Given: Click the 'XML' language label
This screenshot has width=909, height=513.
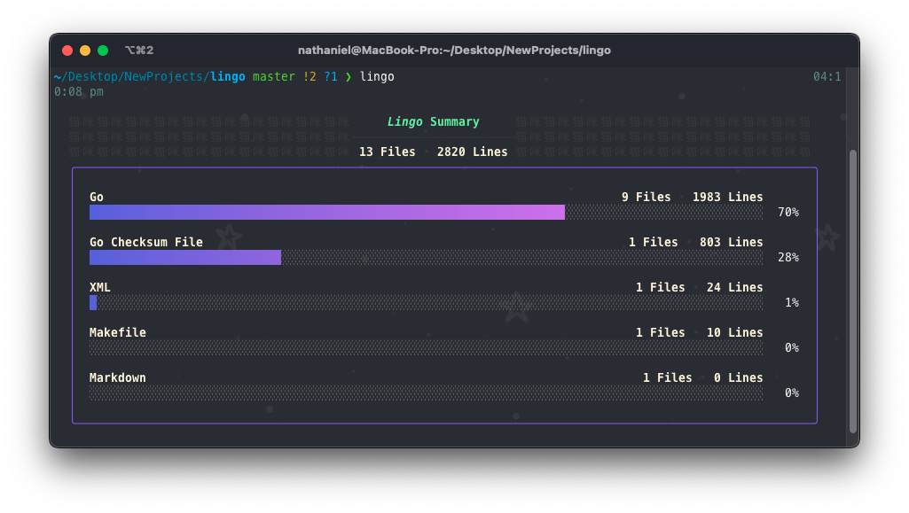Looking at the screenshot, I should pyautogui.click(x=99, y=287).
